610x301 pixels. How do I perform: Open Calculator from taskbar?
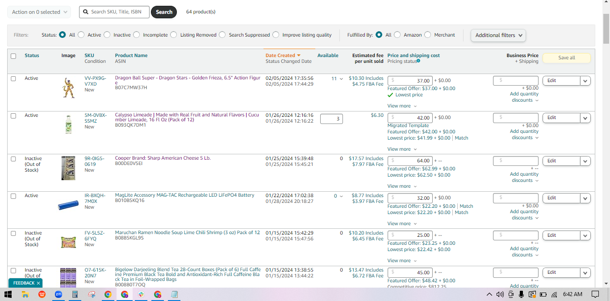(x=75, y=294)
